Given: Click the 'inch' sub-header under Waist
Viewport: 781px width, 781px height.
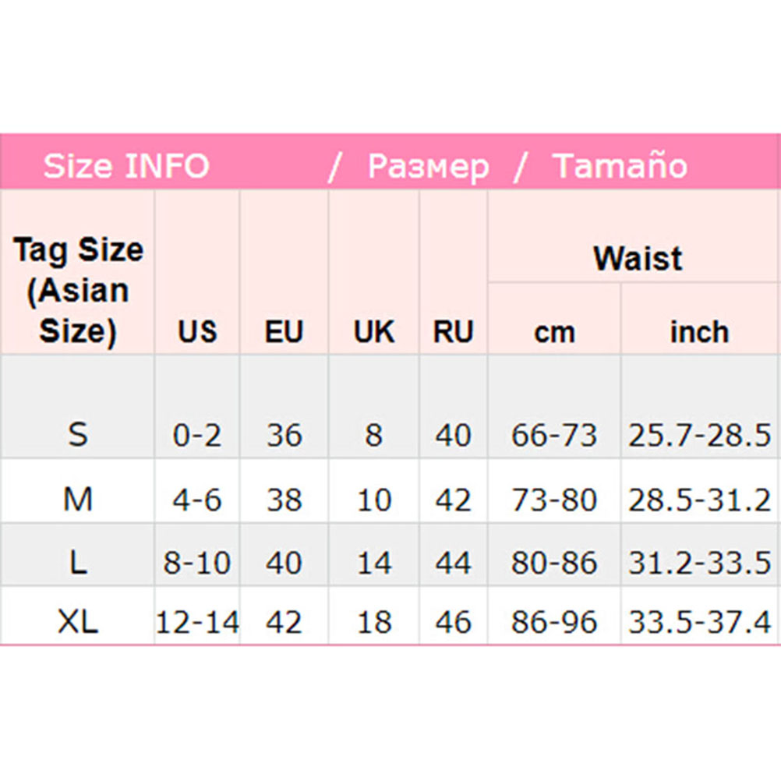Looking at the screenshot, I should click(699, 332).
